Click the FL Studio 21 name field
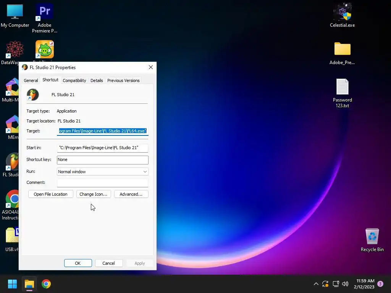The height and width of the screenshot is (293, 391). point(63,95)
